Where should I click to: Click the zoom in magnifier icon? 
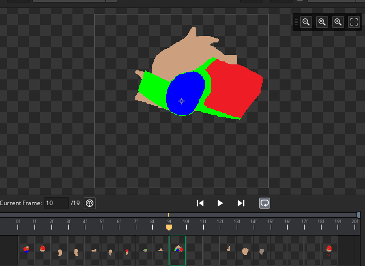[x=338, y=22]
